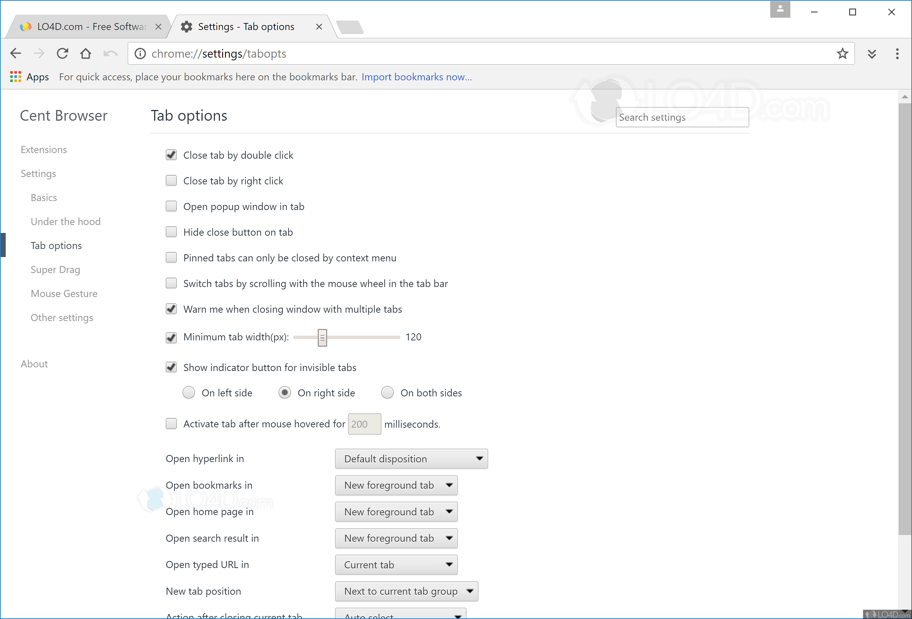Click the home icon in the toolbar
Screen dimensions: 912x619
tap(86, 53)
